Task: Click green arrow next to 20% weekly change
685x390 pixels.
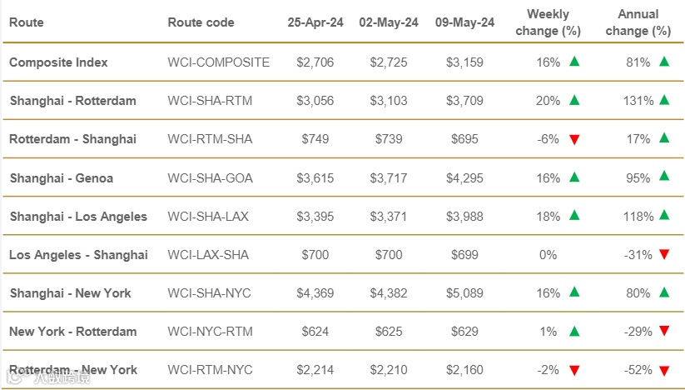Action: [573, 100]
